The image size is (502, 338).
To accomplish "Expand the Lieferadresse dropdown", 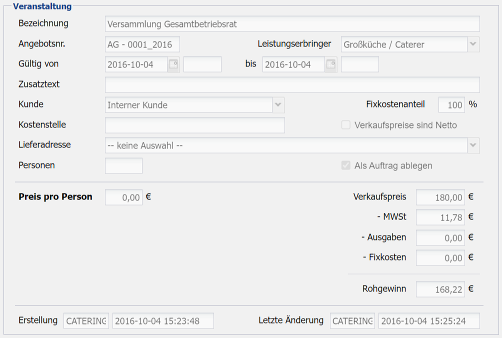I will pyautogui.click(x=473, y=145).
